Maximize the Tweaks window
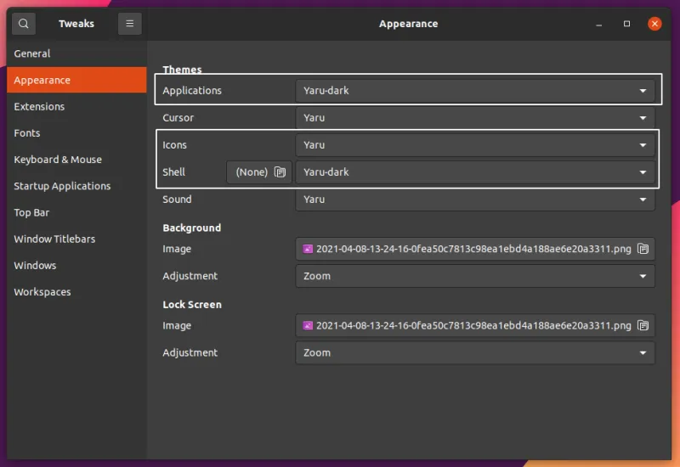The image size is (680, 467). tap(626, 24)
